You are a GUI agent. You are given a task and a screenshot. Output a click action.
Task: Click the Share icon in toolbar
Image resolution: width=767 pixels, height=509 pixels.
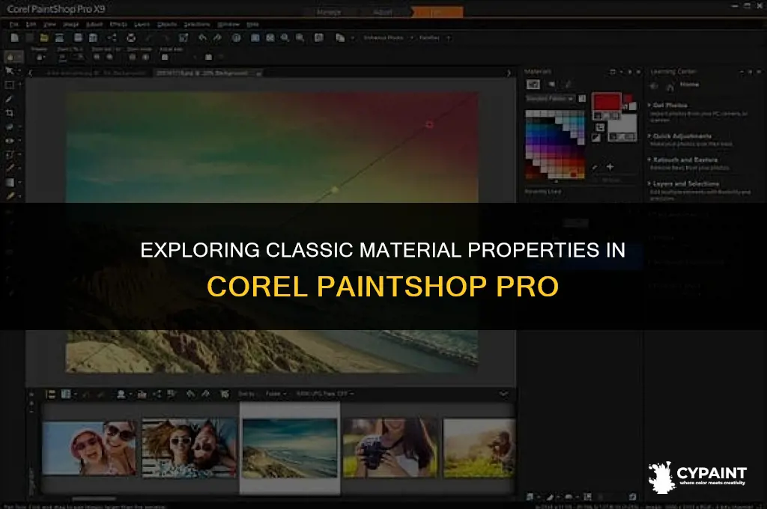(x=112, y=37)
